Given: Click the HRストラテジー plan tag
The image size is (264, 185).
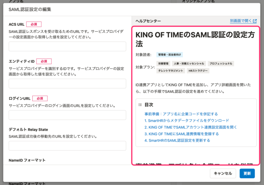Looking at the screenshot, I should click(198, 71).
